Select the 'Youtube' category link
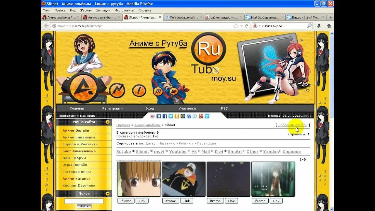The image size is (375, 211). pos(178,152)
